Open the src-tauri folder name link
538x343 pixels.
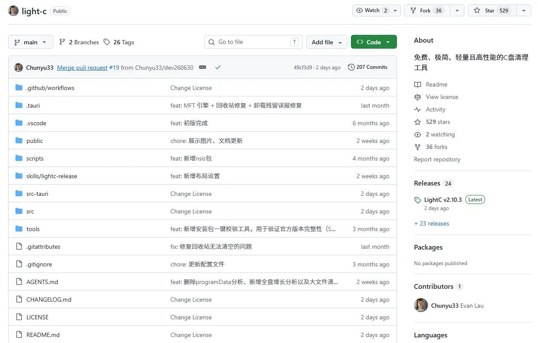pos(37,194)
